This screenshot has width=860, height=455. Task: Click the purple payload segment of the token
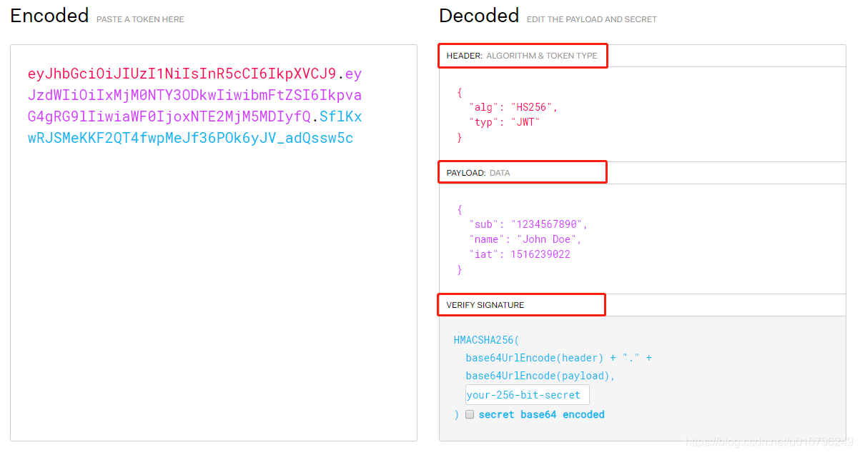[194, 96]
